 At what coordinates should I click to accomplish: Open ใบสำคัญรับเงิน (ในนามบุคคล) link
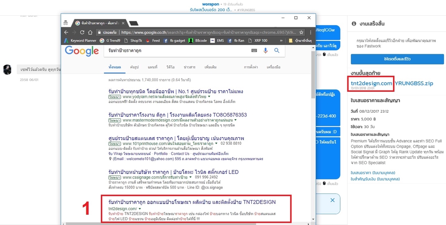(375, 179)
